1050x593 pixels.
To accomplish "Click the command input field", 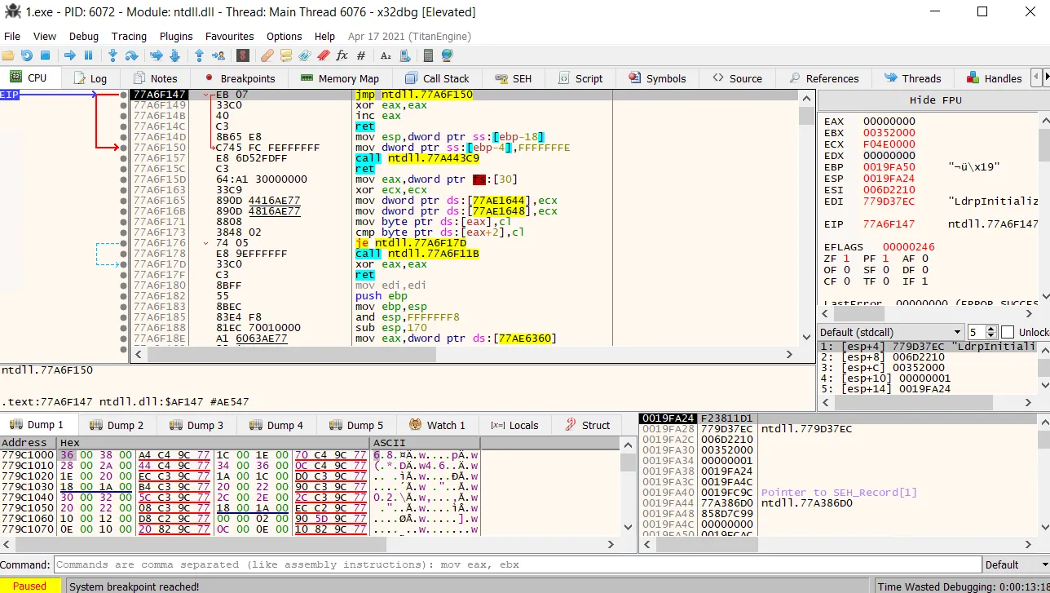I will coord(518,564).
